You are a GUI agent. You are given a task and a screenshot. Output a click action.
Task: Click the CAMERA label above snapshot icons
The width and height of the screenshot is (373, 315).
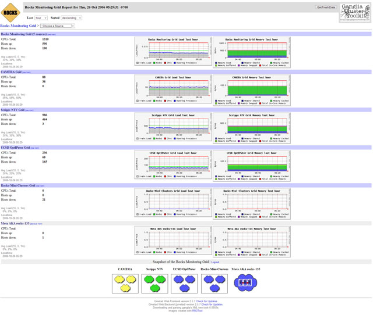[x=125, y=269]
